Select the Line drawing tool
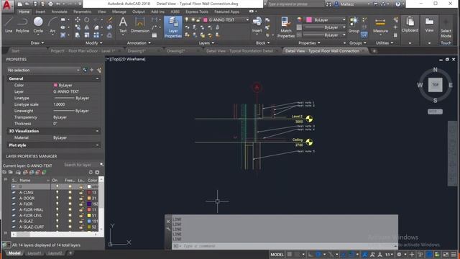Screen dimensions: 460x259 (9, 24)
